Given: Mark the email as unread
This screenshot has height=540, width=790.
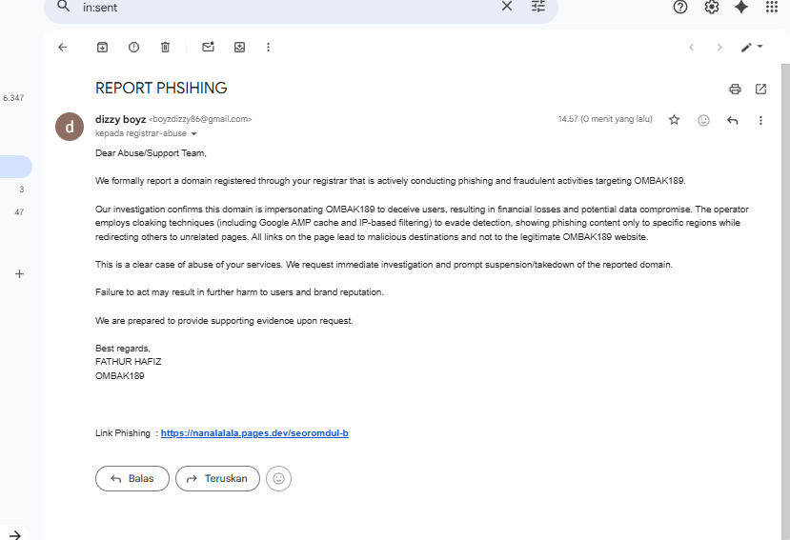Looking at the screenshot, I should [208, 47].
